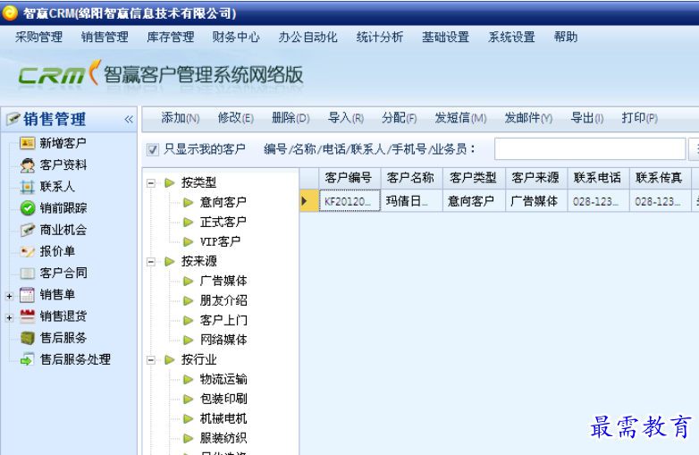
Task: Open the 采购管理 menu
Action: pyautogui.click(x=38, y=37)
